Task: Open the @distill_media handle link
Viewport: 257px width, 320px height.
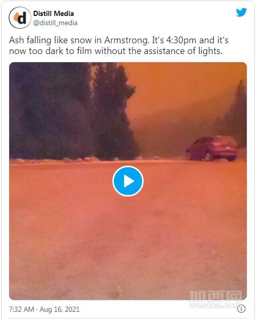Action: pos(55,23)
